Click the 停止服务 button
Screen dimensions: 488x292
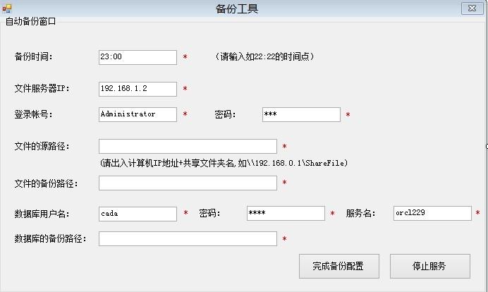pyautogui.click(x=429, y=266)
